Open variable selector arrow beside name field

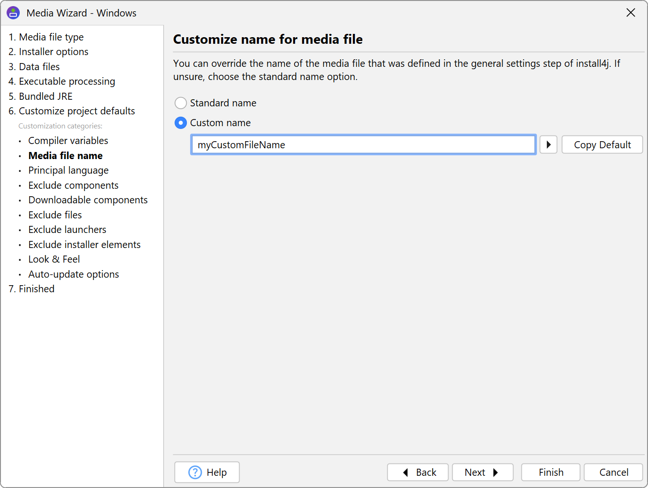(548, 144)
